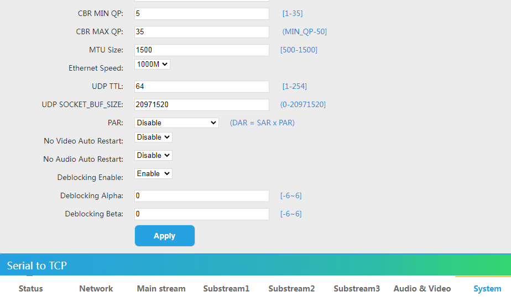Click the Deblocking Beta [-6~6] hint
This screenshot has height=297, width=511.
tap(291, 214)
